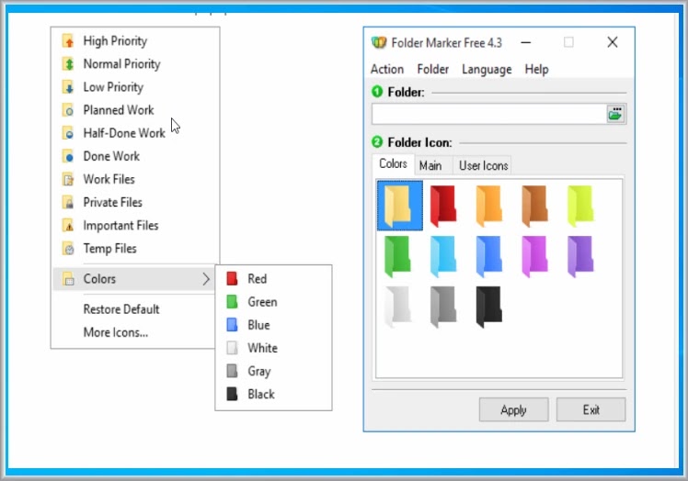Minimize the Folder Marker Free window
The width and height of the screenshot is (688, 481).
[525, 42]
